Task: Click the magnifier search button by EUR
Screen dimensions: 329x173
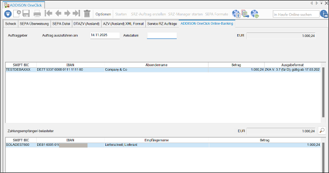Action: click(321, 130)
